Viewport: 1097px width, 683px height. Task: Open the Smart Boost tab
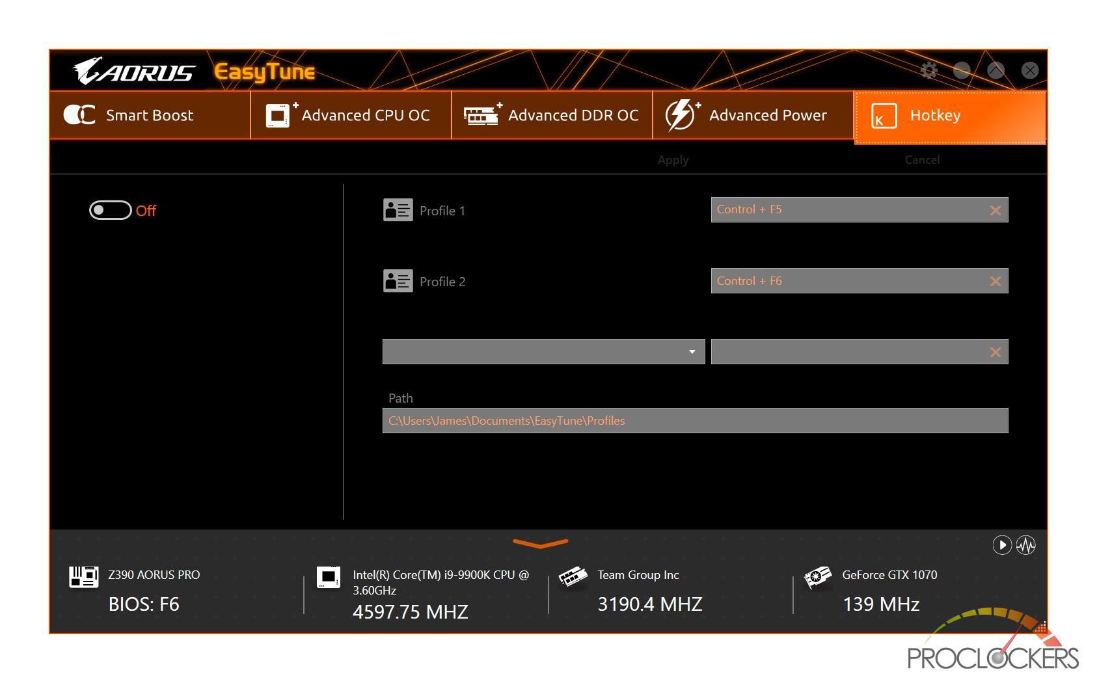coord(150,115)
